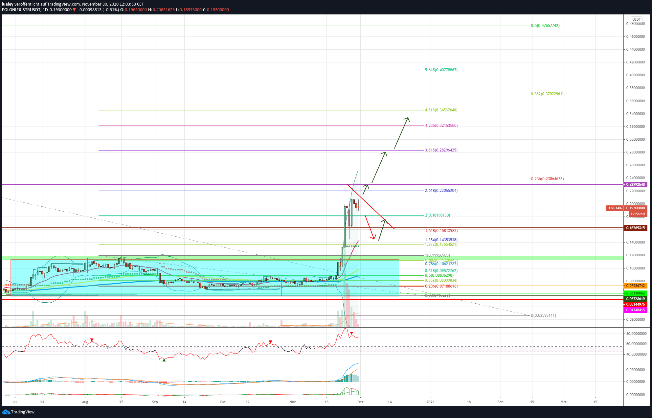
Task: Click the countdown timer 12:56:10 tag
Action: point(638,214)
